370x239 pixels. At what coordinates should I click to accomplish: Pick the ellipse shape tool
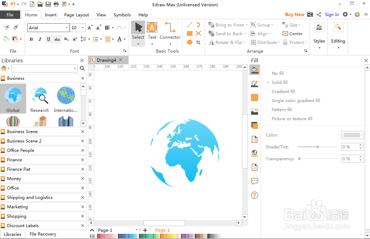point(189,42)
